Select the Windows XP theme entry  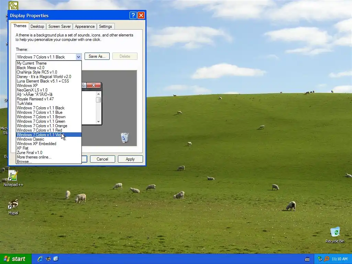49,86
